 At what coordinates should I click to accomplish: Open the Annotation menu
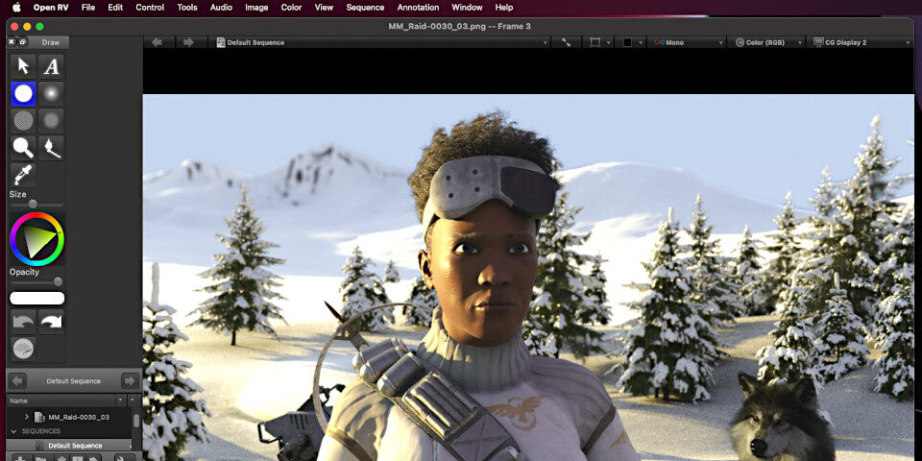tap(418, 8)
